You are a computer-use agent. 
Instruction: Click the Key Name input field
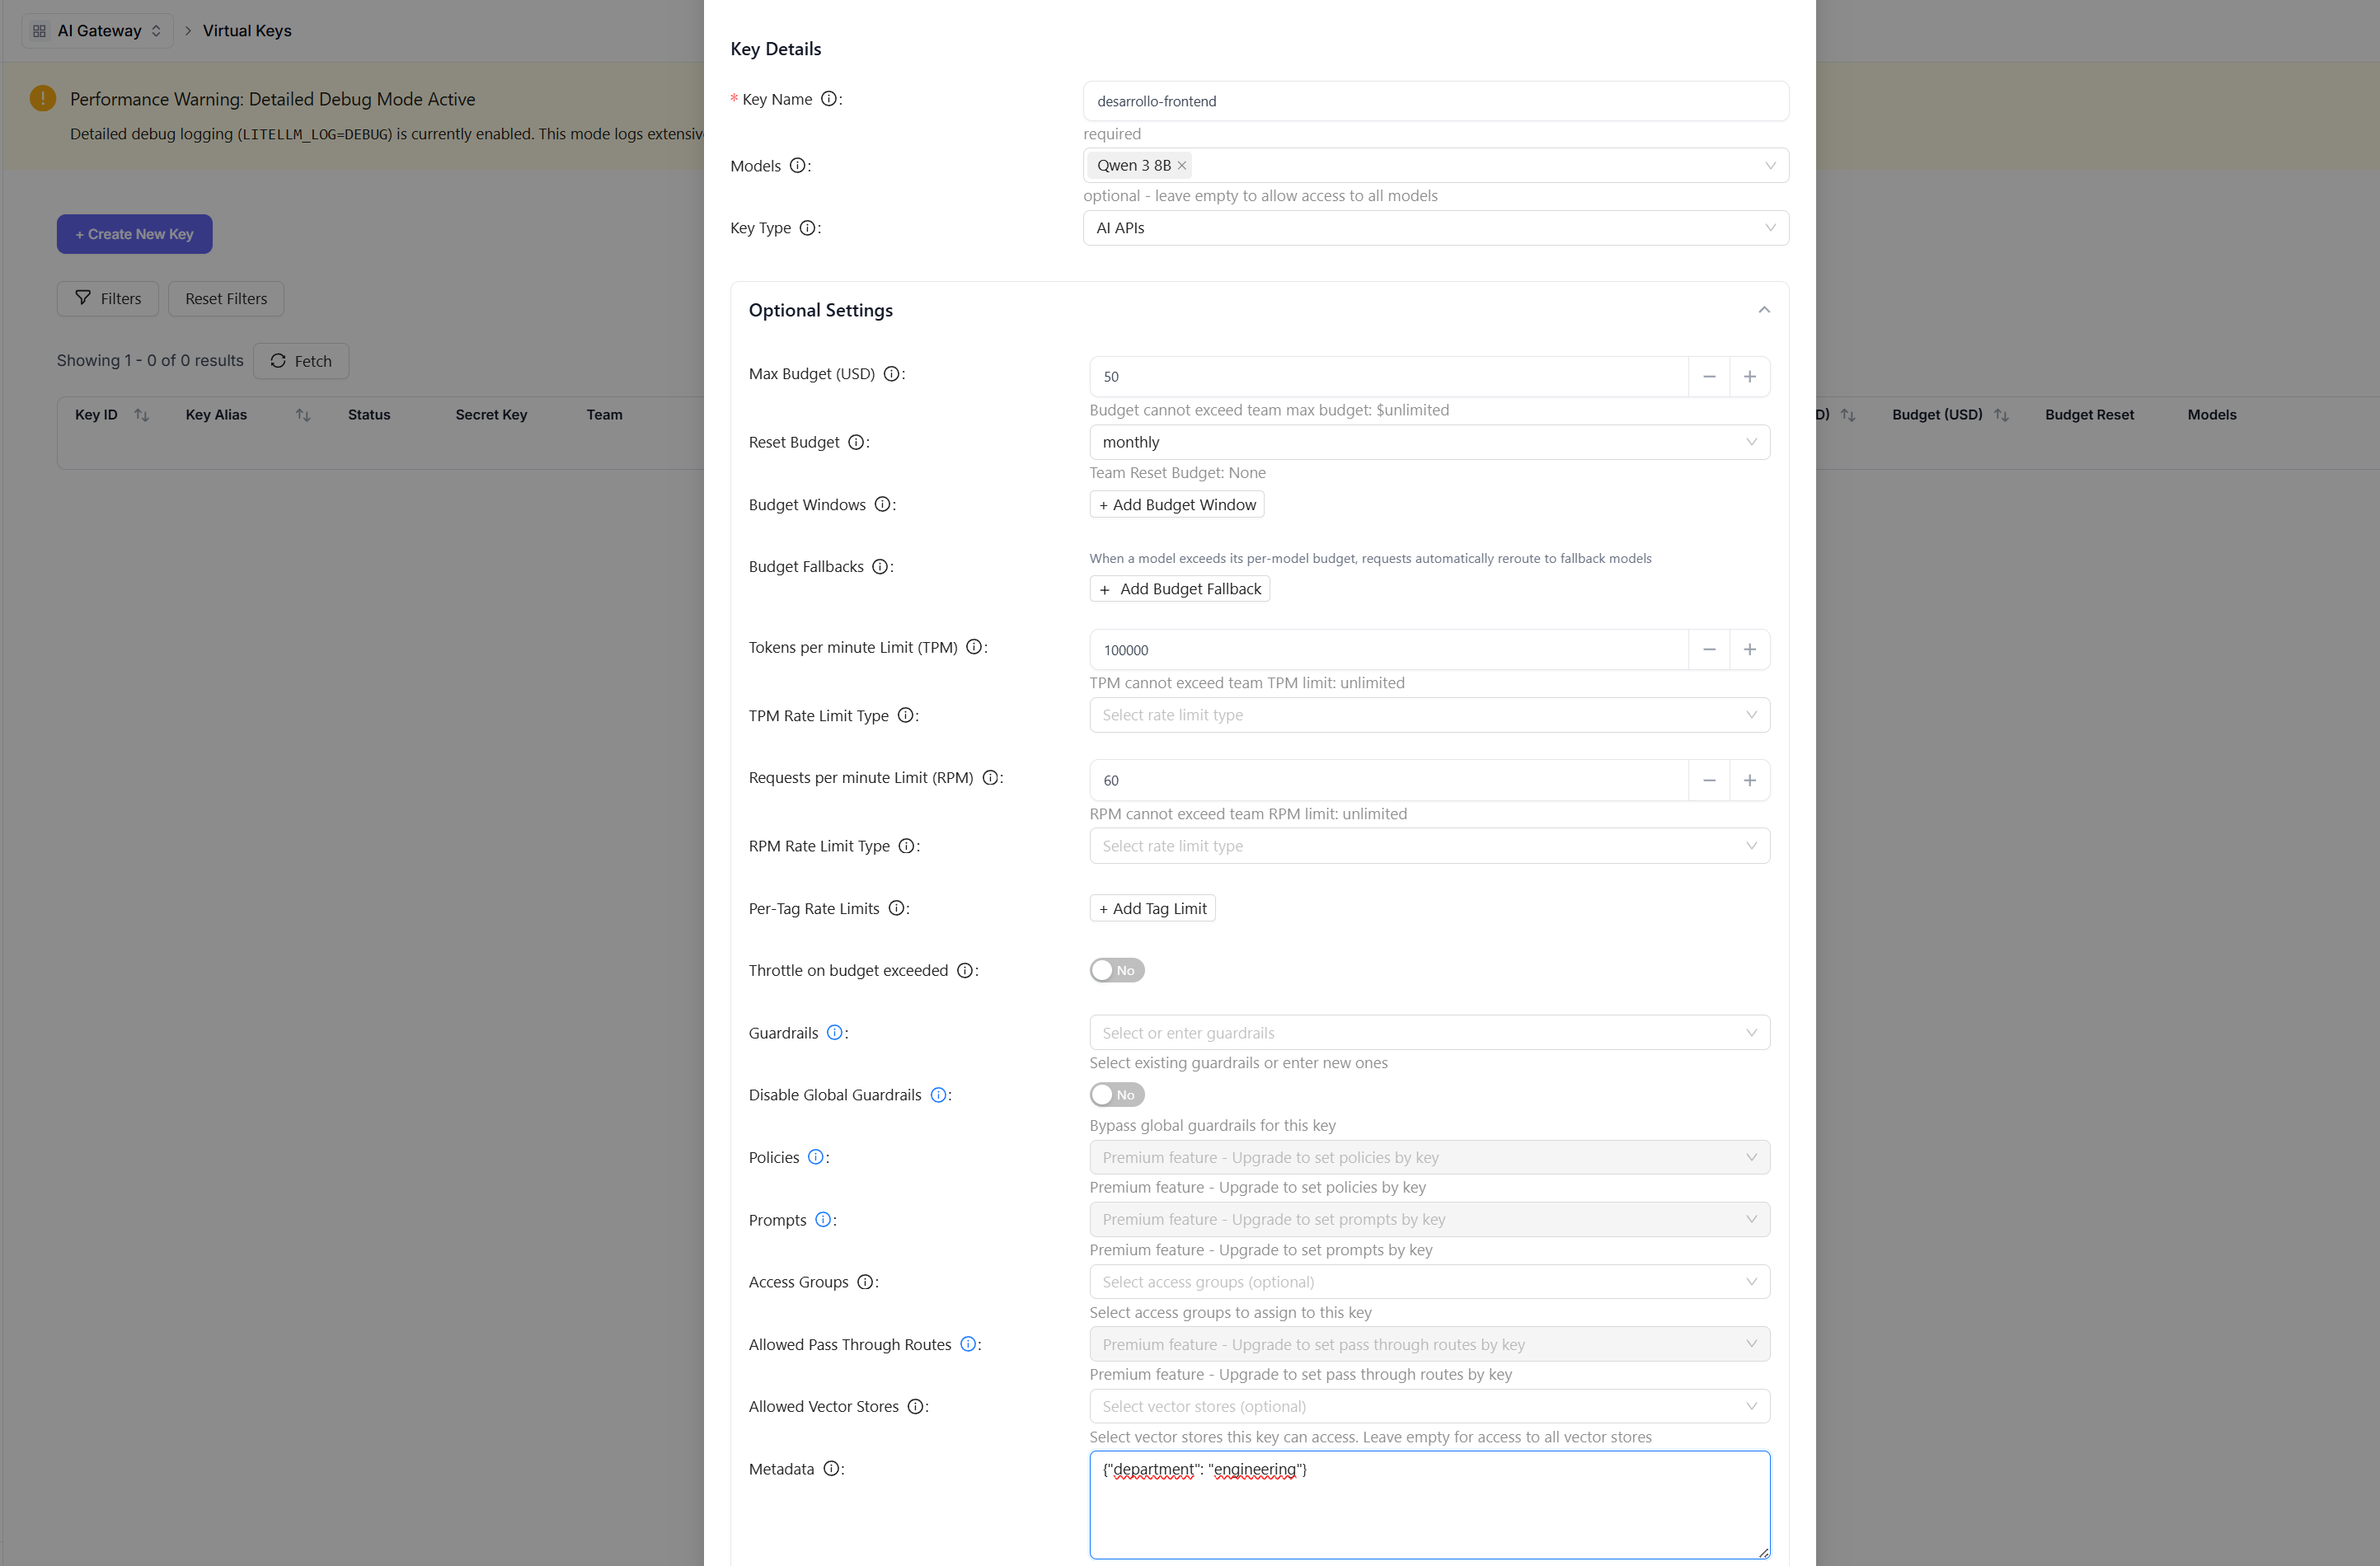pyautogui.click(x=1436, y=101)
